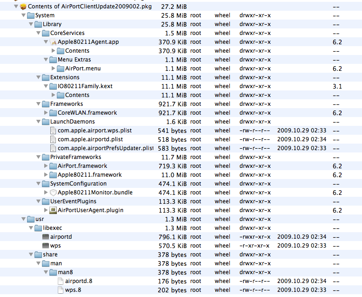Click the 6.2 version of Apple80211Agent.app
Screen dimensions: 362x297
point(337,42)
